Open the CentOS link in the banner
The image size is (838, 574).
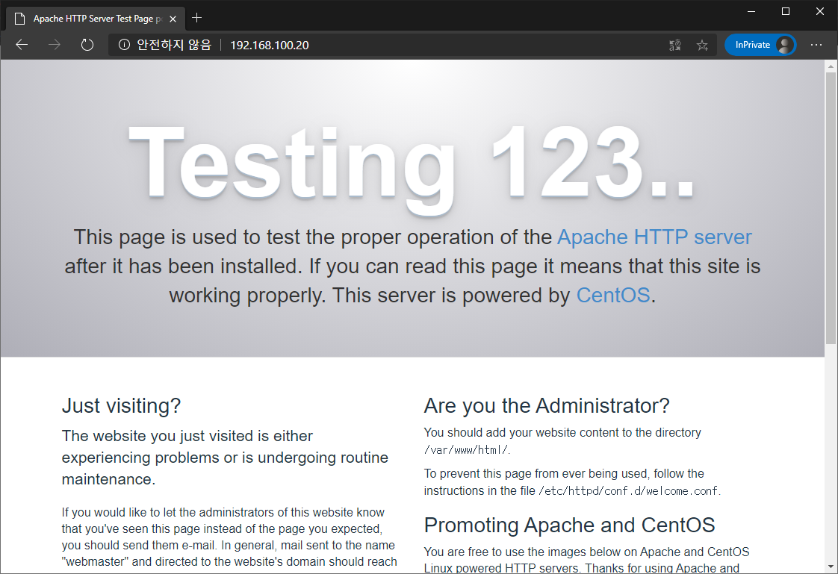point(613,296)
